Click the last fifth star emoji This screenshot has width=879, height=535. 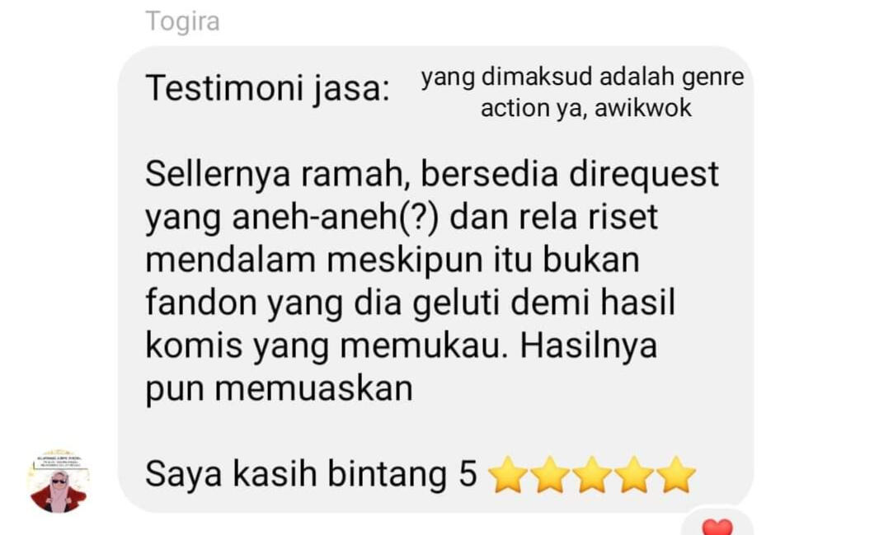click(676, 475)
